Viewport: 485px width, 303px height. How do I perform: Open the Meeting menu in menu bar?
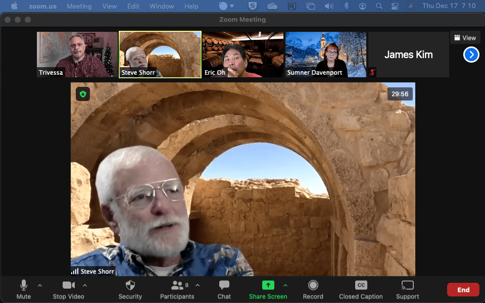tap(79, 7)
